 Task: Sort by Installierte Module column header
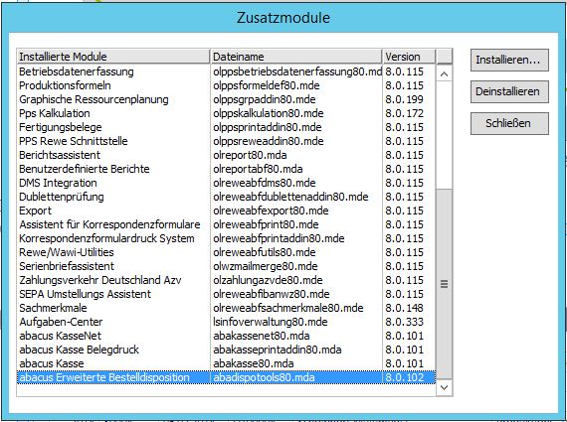click(x=113, y=57)
